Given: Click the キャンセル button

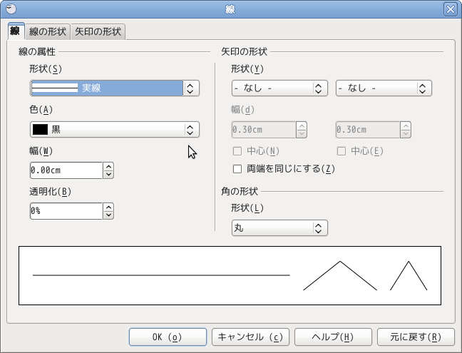Looking at the screenshot, I should [250, 337].
